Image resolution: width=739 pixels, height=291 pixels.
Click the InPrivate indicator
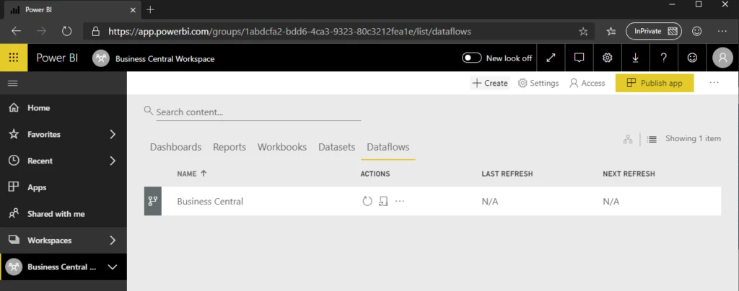click(x=654, y=32)
